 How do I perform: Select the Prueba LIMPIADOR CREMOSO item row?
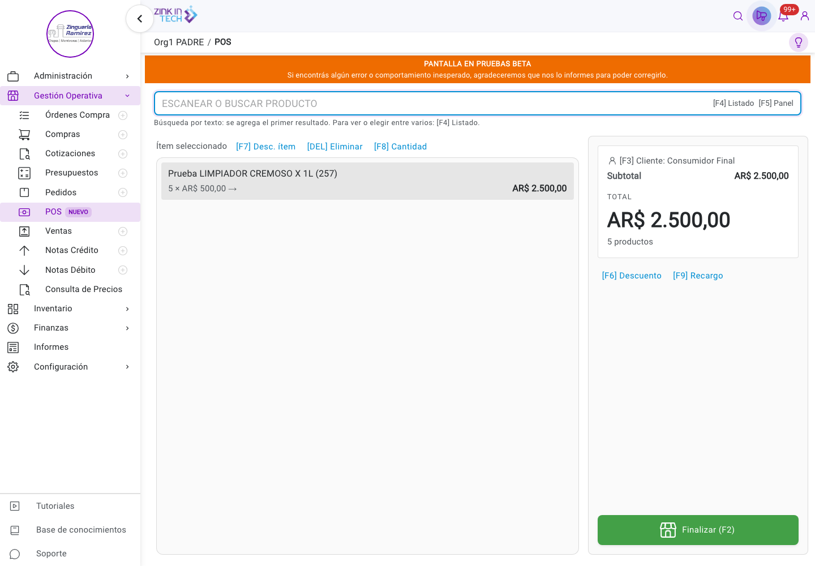coord(367,181)
